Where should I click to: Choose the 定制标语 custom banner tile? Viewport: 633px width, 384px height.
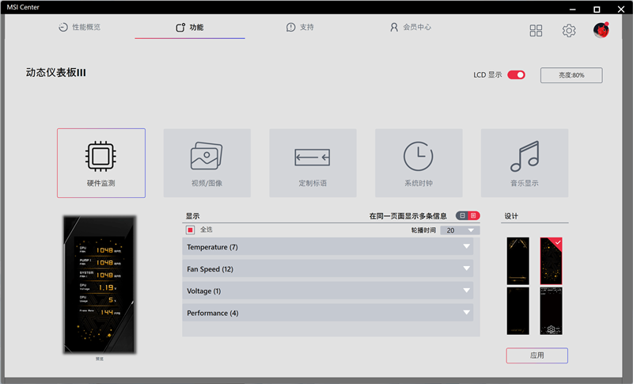coord(313,163)
